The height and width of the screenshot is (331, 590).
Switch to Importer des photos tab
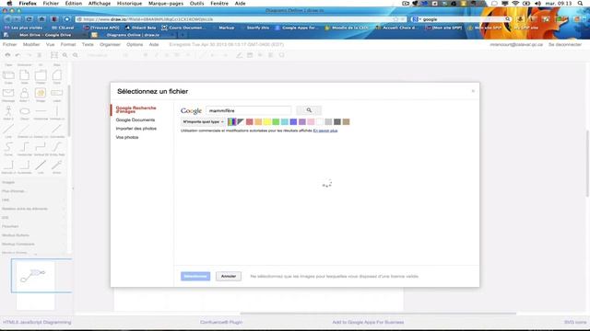point(136,129)
